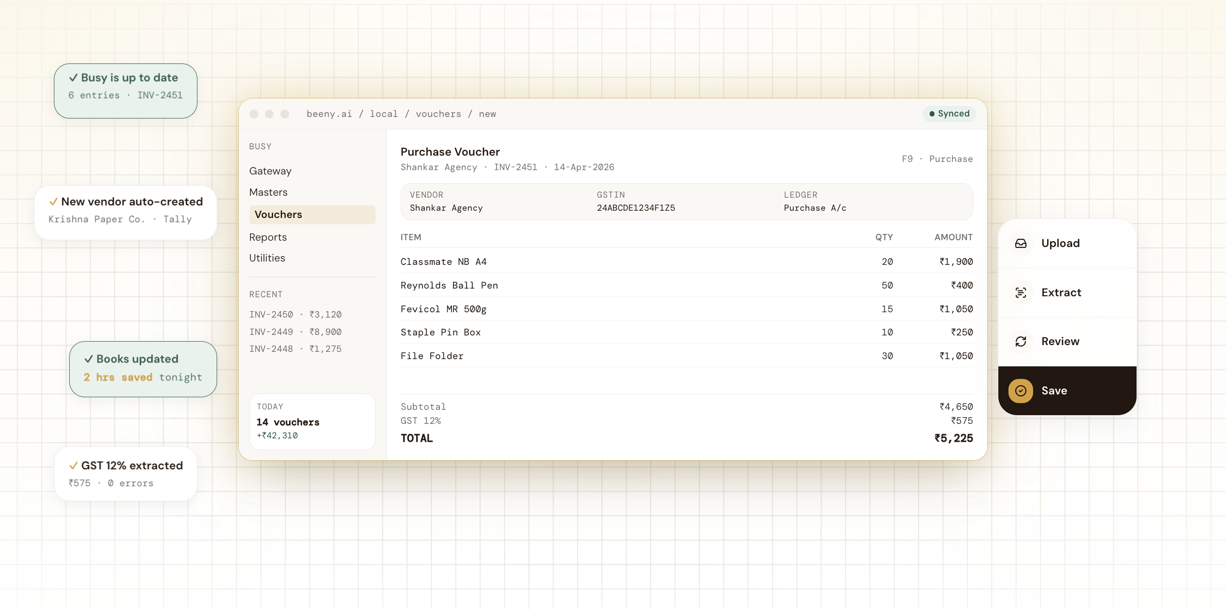The image size is (1226, 609).
Task: Open recent voucher INV-2450
Action: pyautogui.click(x=295, y=315)
